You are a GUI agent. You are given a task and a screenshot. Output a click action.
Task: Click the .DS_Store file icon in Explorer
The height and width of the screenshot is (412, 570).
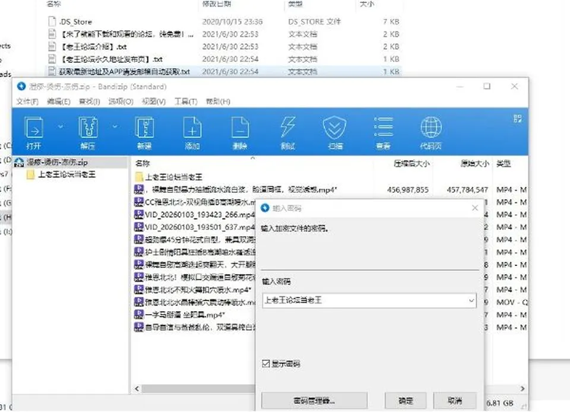pyautogui.click(x=52, y=21)
